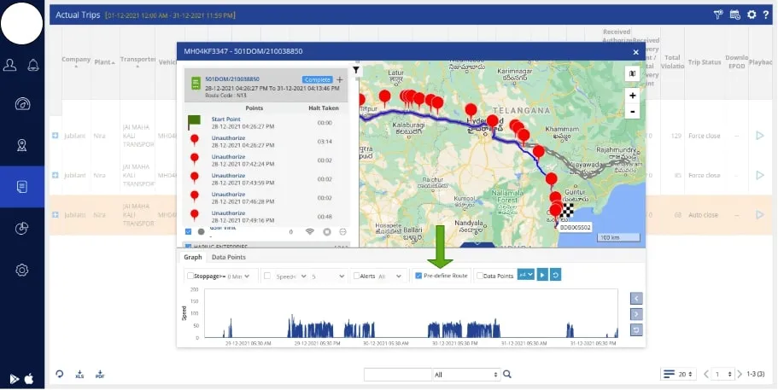Screen dimensions: 778x390
Task: Open the settings gear in top header
Action: 752,15
